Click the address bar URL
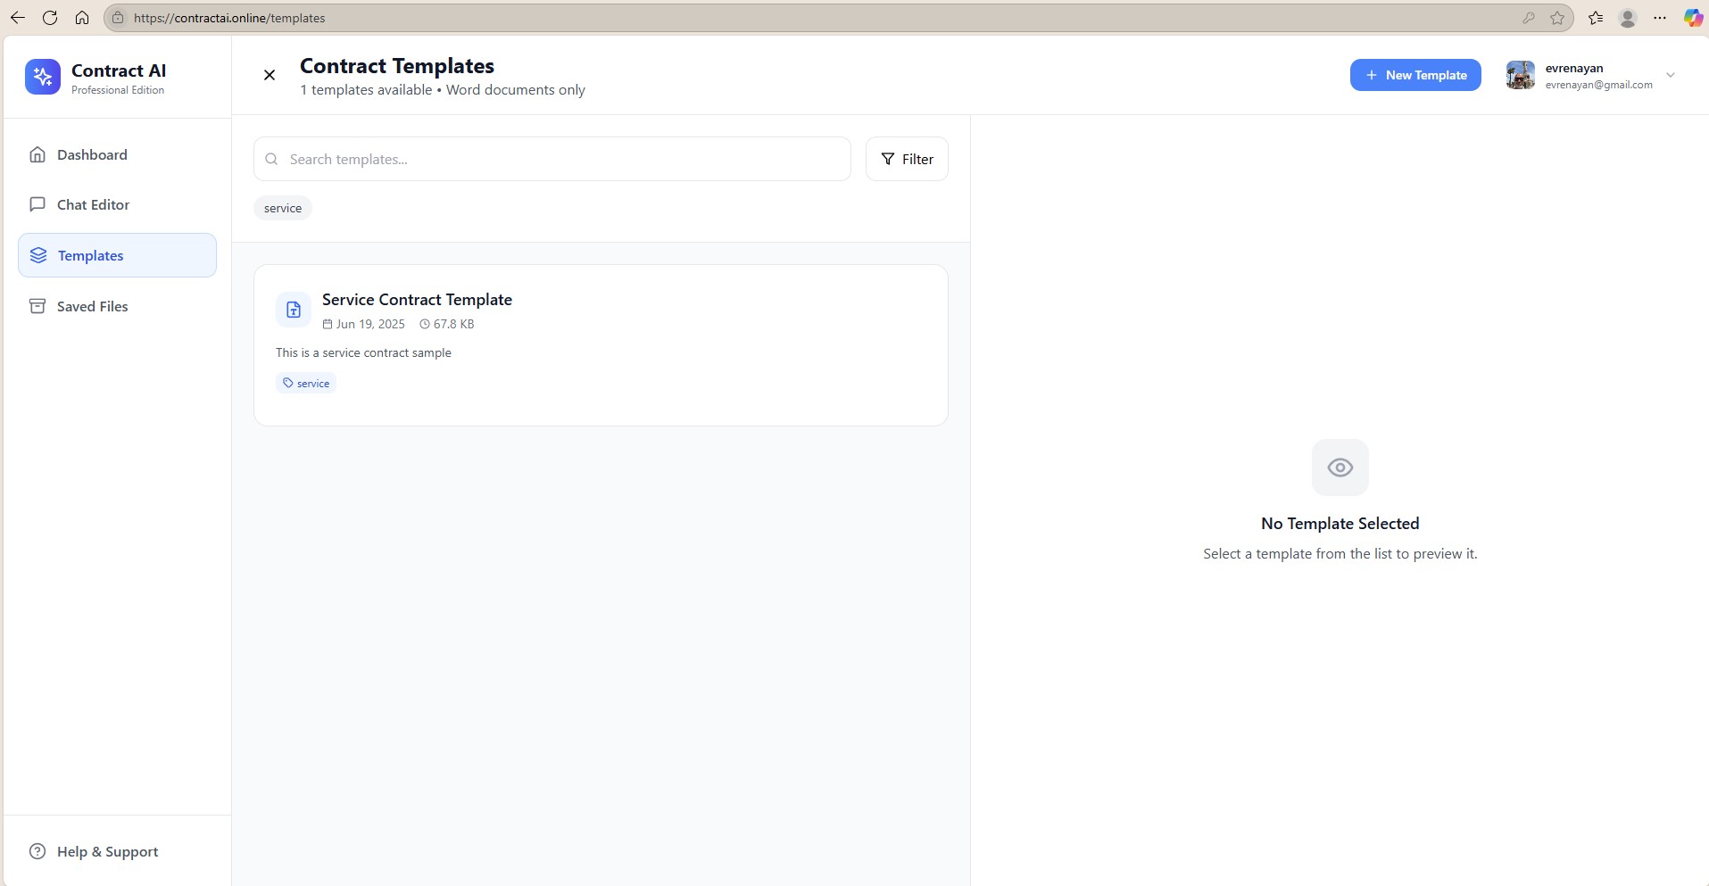Image resolution: width=1709 pixels, height=886 pixels. point(229,18)
